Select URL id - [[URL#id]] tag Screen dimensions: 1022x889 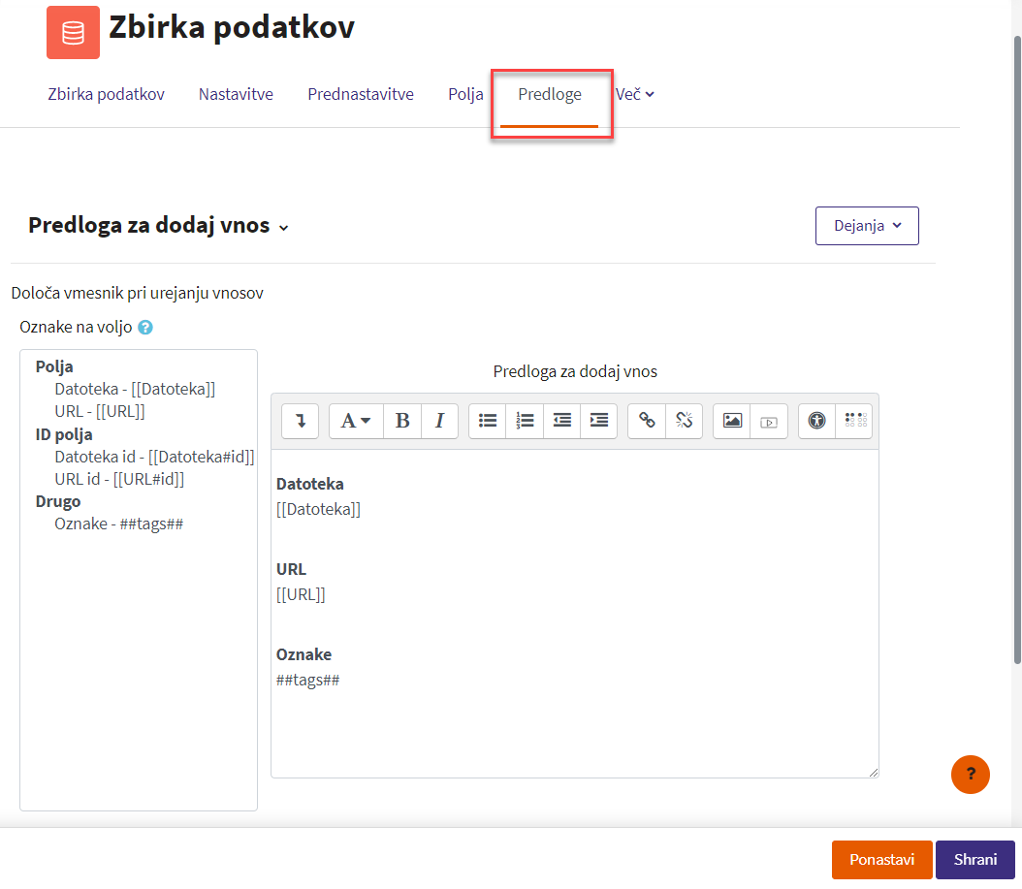click(x=119, y=479)
